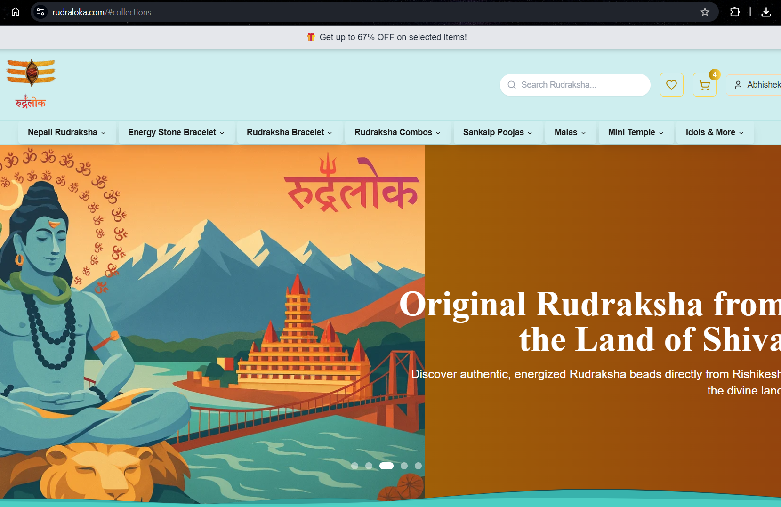Bookmark this page with the star icon
The image size is (781, 507).
705,12
